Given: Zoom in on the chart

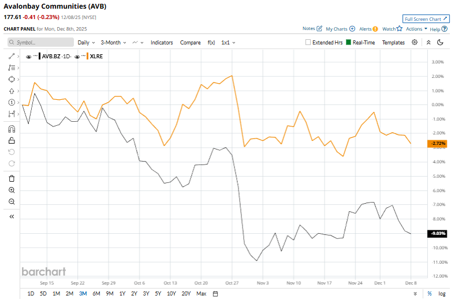Looking at the screenshot, I should point(12,190).
